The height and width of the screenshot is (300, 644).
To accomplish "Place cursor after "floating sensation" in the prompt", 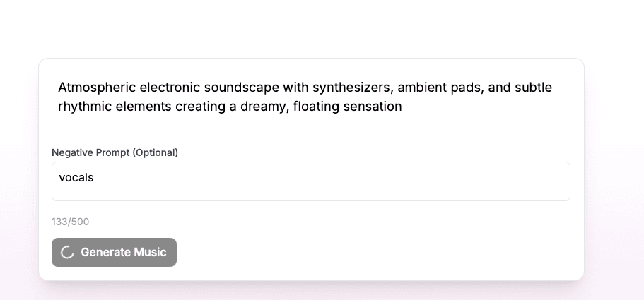I will [x=403, y=107].
